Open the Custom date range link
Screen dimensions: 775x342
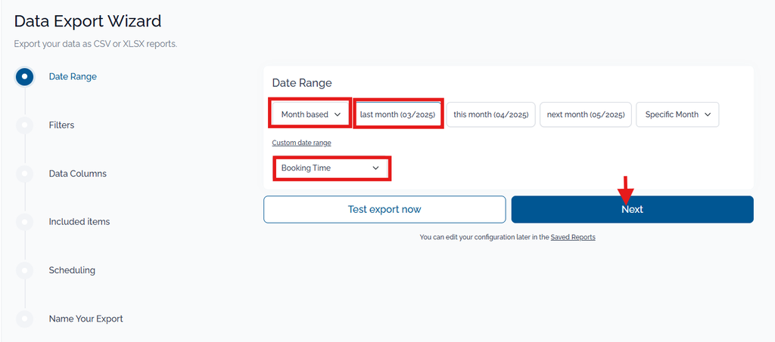[x=301, y=143]
